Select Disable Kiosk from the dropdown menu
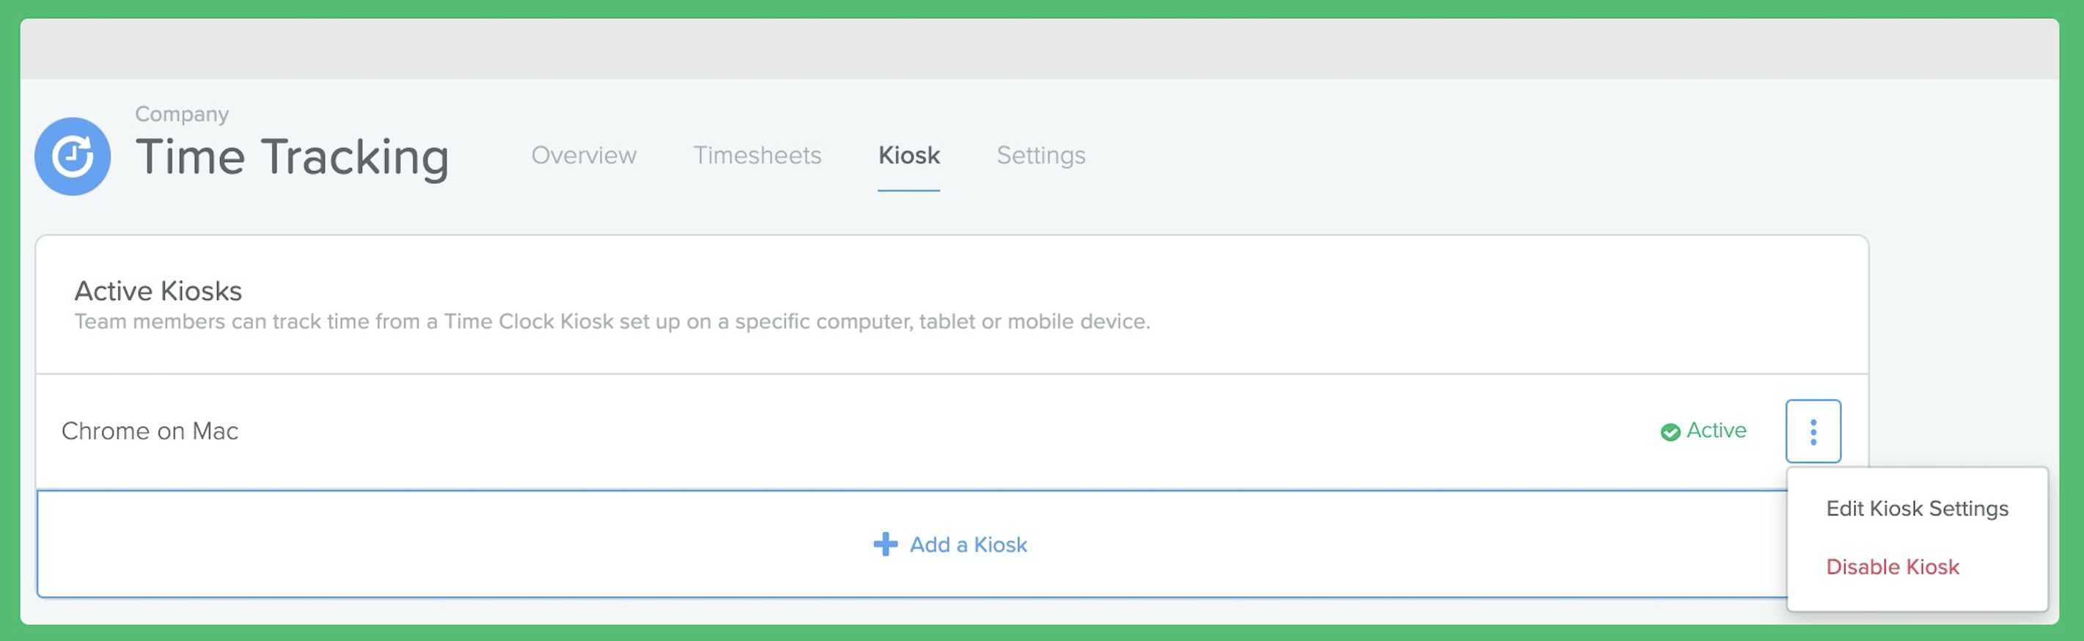 (1893, 566)
